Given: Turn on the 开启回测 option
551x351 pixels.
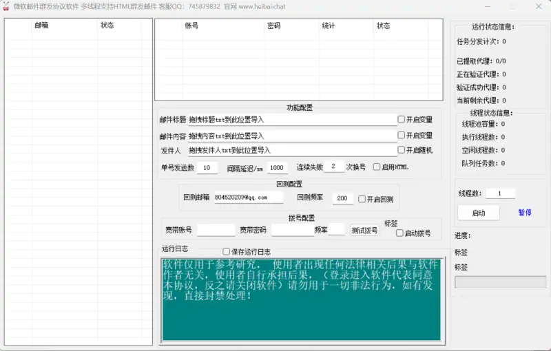Looking at the screenshot, I should tap(362, 199).
